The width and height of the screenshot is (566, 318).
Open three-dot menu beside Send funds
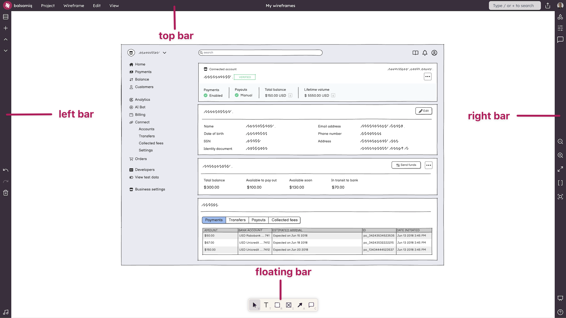point(428,165)
